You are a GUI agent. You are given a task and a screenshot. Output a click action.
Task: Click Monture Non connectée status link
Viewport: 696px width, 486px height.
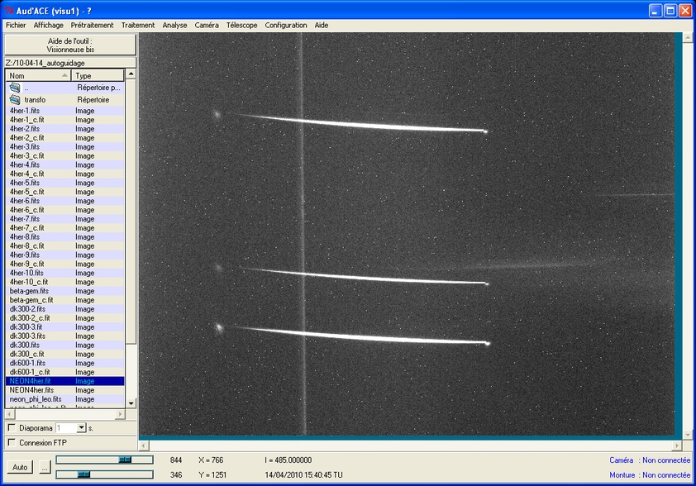tap(650, 475)
